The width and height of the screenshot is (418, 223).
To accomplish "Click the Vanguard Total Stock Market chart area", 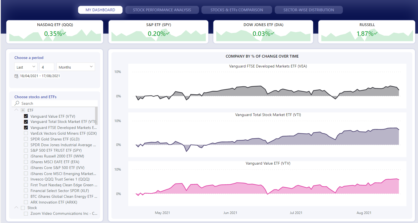I will coord(267,135).
